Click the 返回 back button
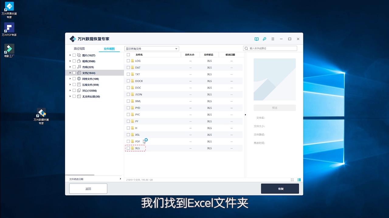 (88, 189)
